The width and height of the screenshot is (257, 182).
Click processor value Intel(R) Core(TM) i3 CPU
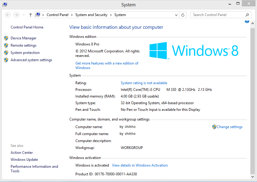pyautogui.click(x=166, y=90)
